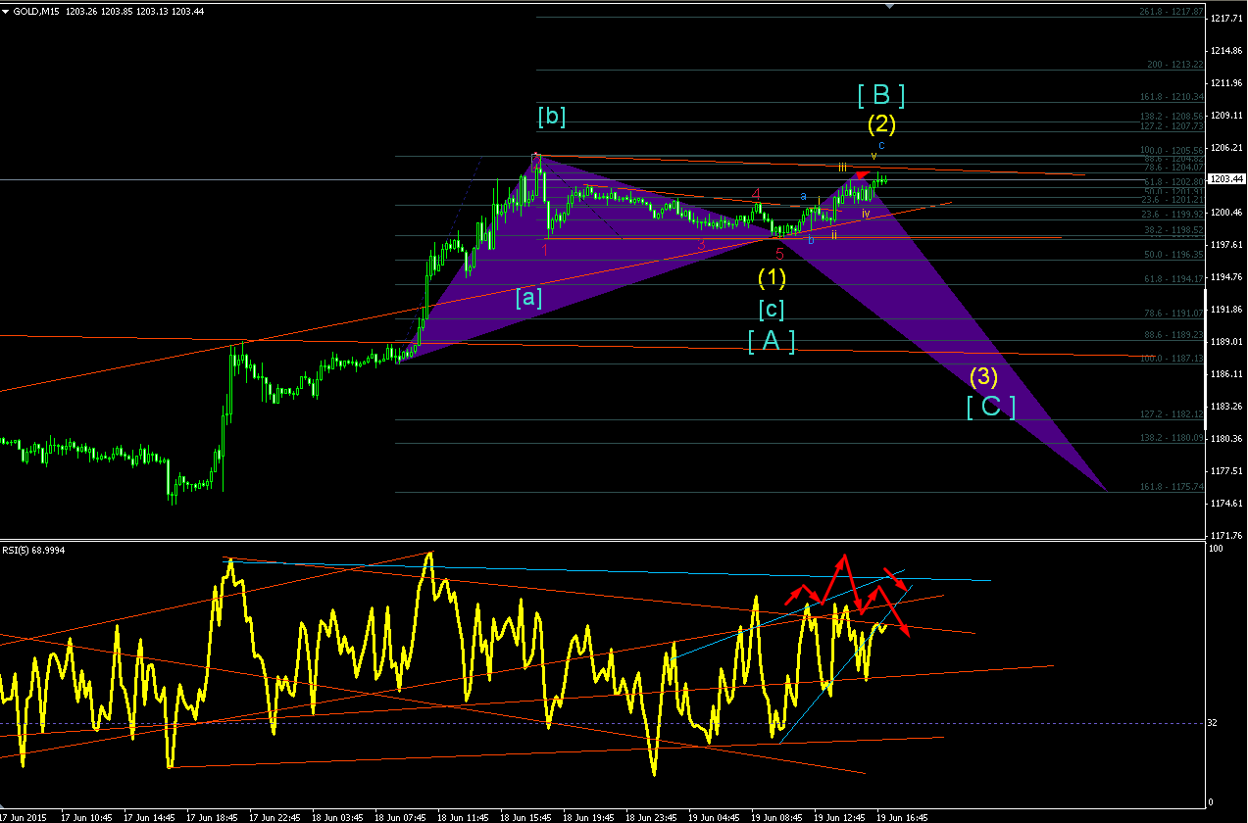Click the Fibonacci label 88.6 - 1189.23
Image resolution: width=1248 pixels, height=823 pixels.
click(1173, 334)
